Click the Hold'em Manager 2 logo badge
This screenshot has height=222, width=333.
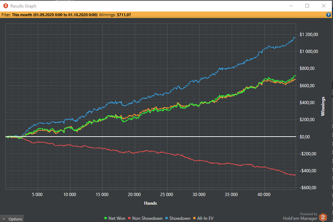click(x=323, y=217)
